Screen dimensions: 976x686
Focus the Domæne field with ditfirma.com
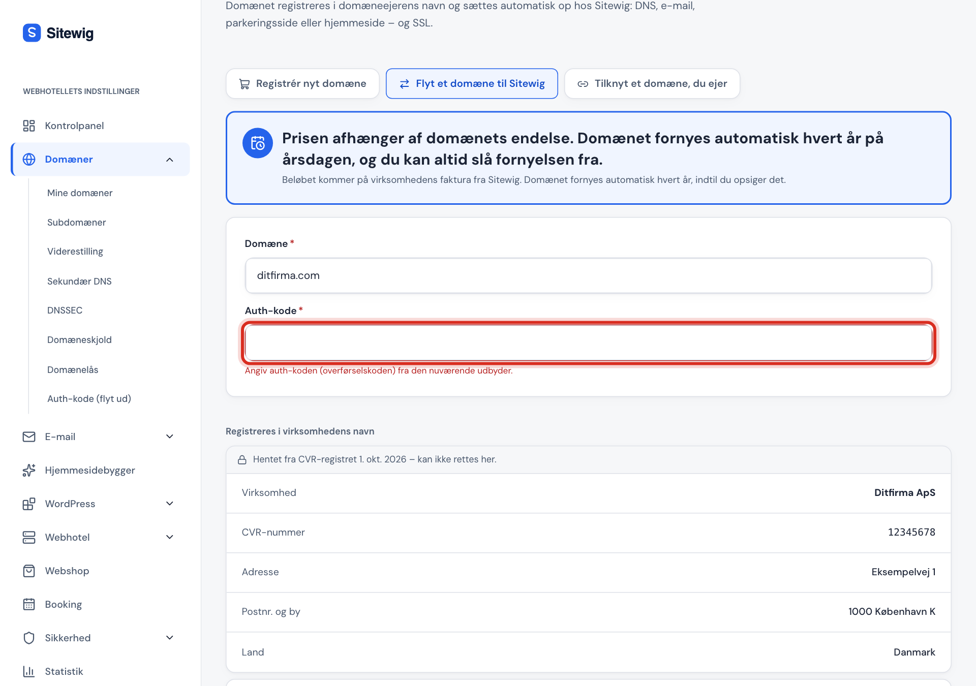(x=589, y=275)
